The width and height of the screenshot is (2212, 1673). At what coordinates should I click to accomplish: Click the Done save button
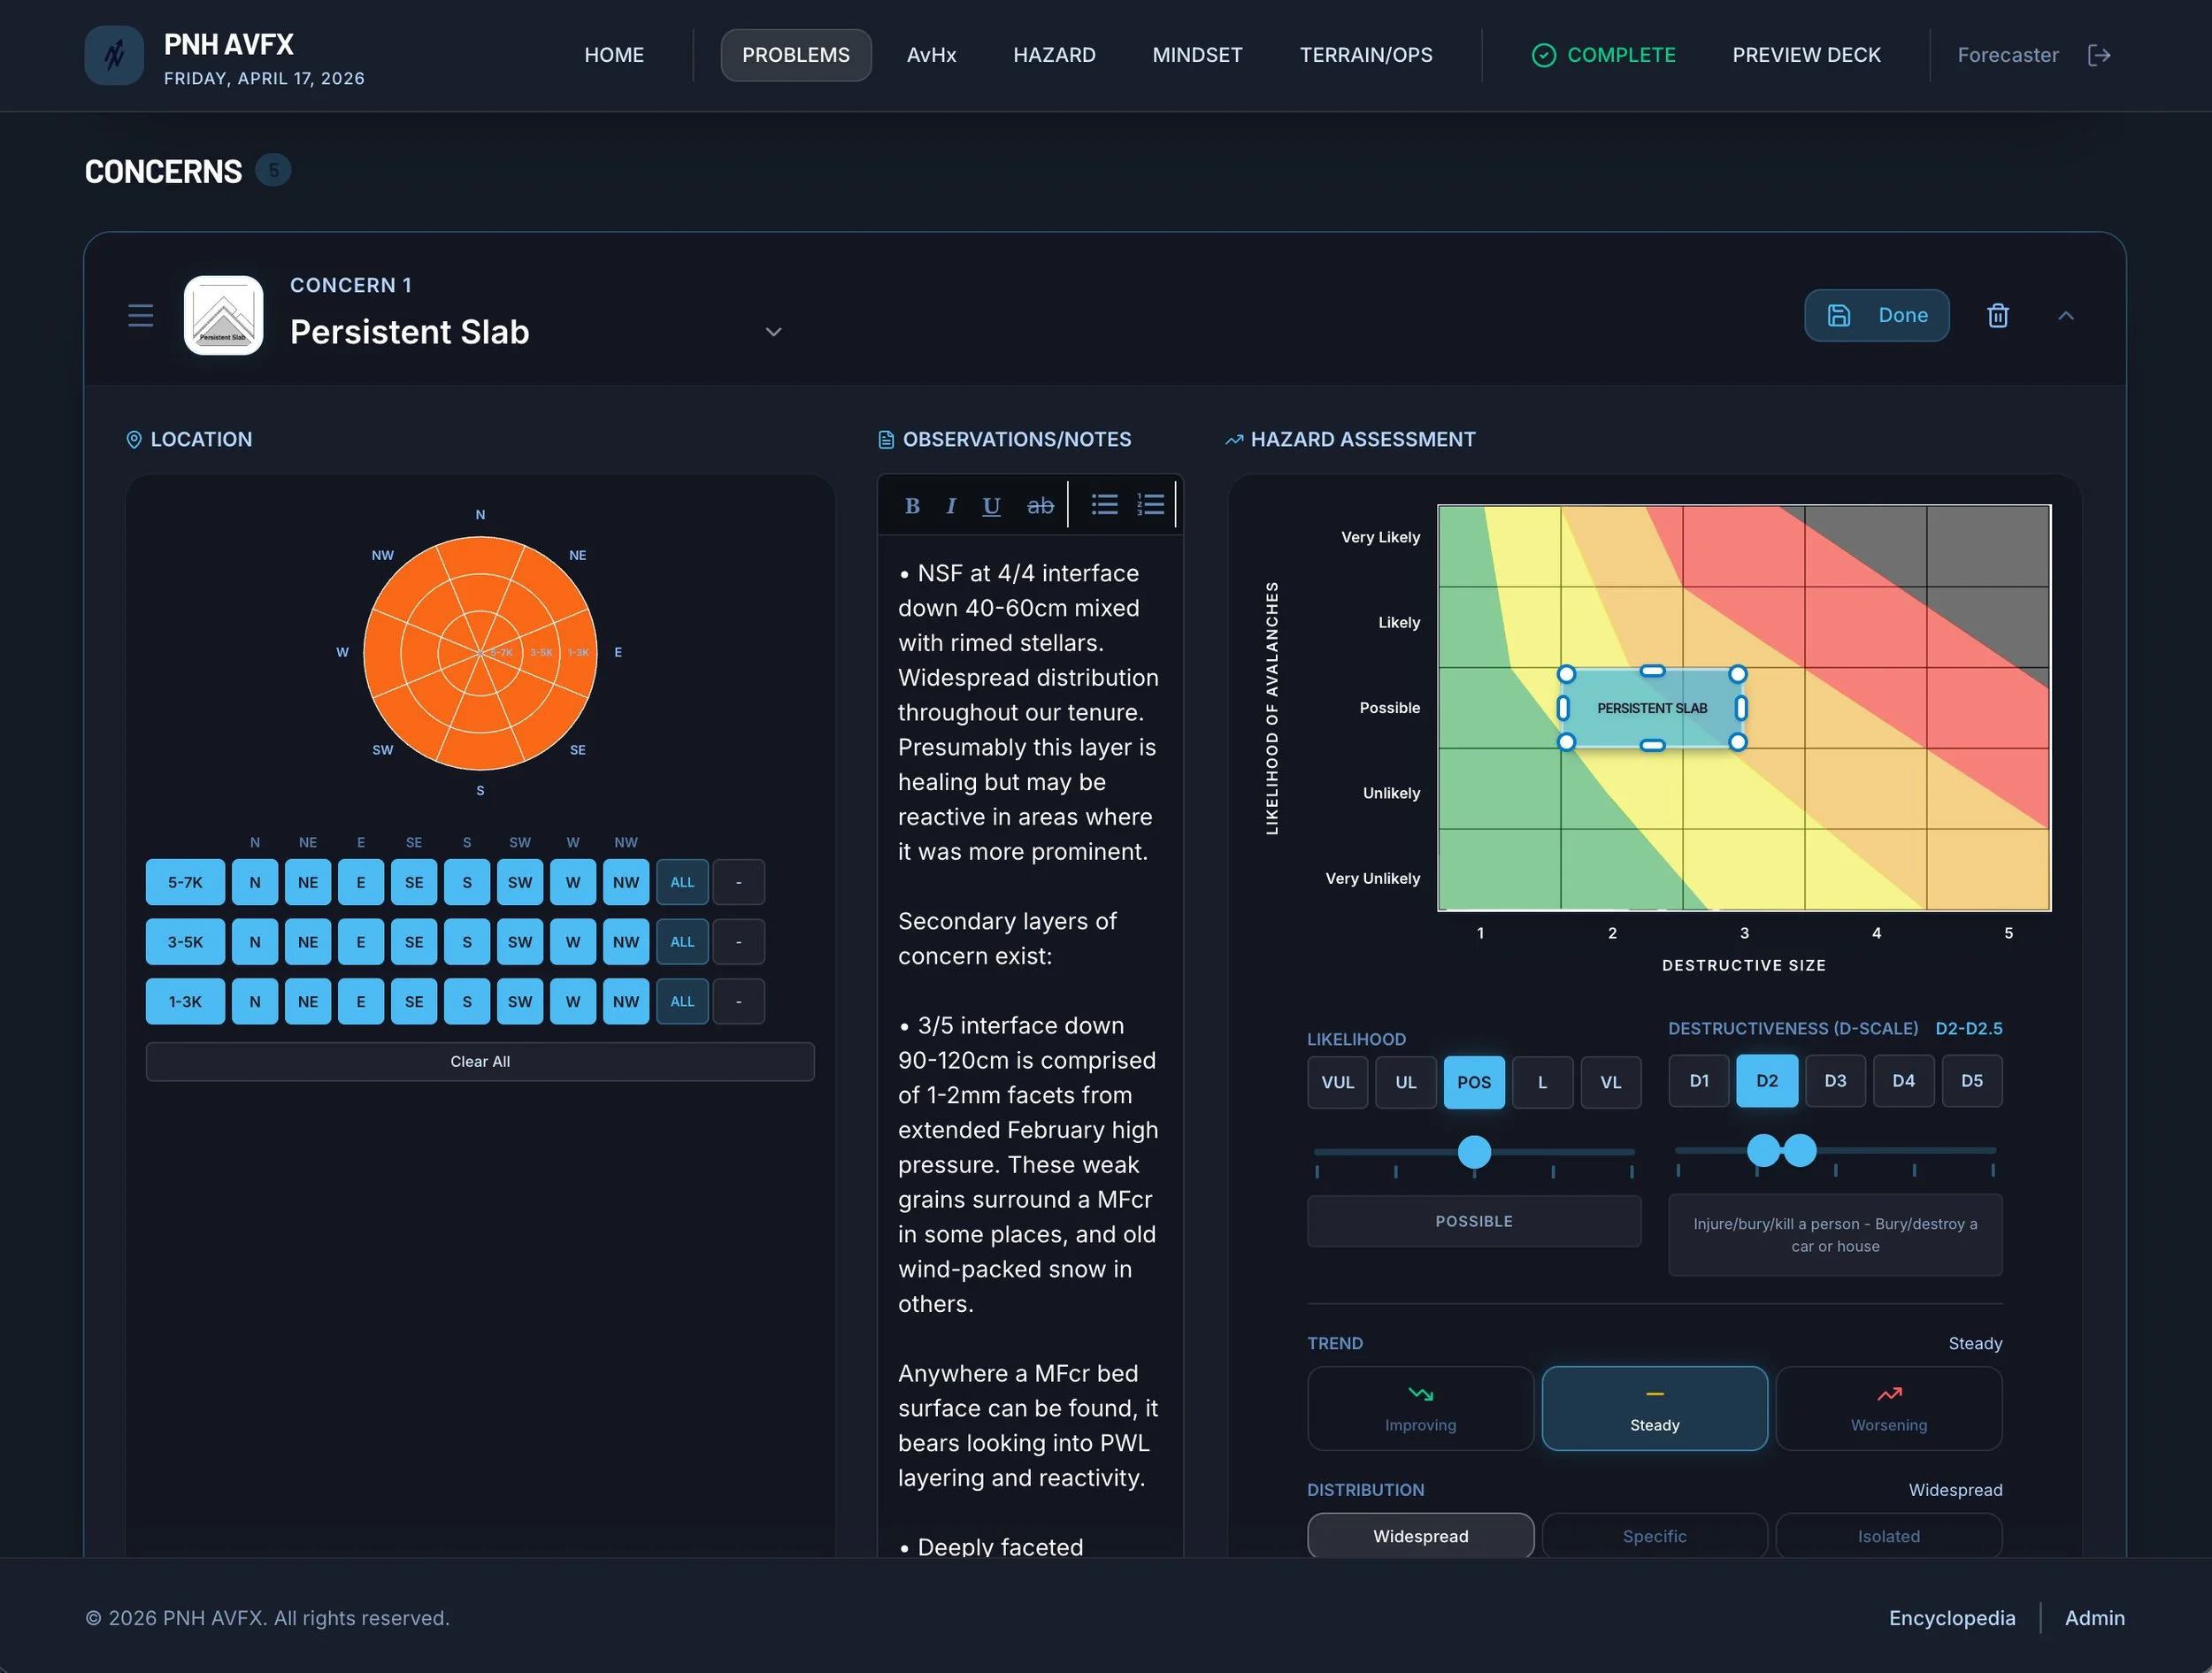point(1876,316)
